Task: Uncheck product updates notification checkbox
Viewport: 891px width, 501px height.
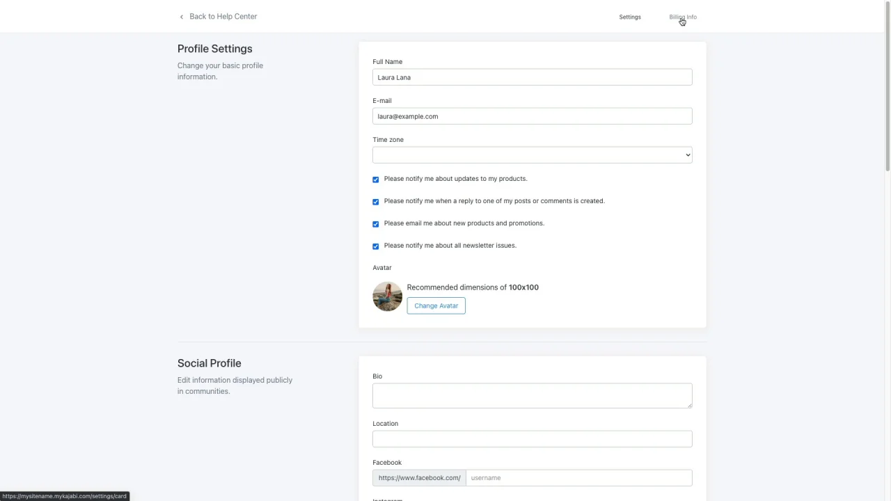Action: (x=376, y=180)
